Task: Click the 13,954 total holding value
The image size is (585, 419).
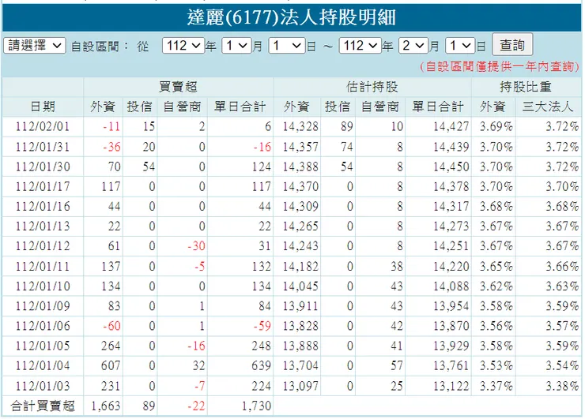Action: (x=451, y=306)
